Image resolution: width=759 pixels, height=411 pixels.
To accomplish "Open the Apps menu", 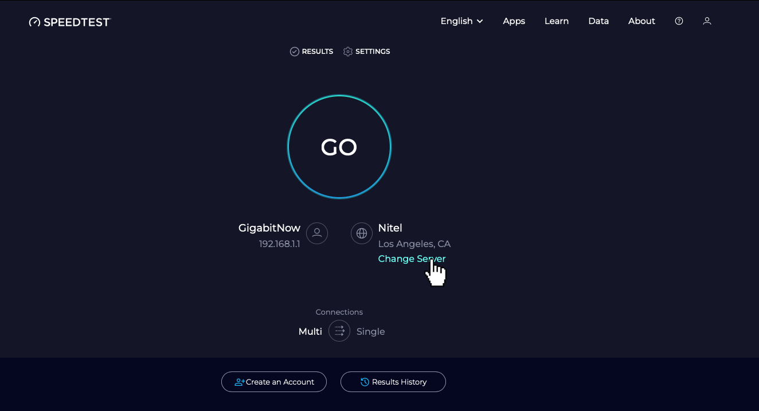I will pos(514,21).
